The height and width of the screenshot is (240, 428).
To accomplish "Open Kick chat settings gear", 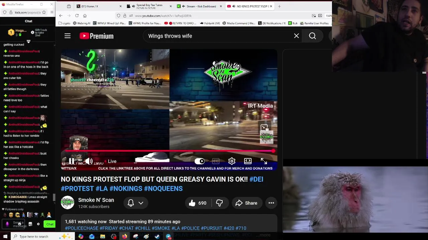I will point(38,224).
